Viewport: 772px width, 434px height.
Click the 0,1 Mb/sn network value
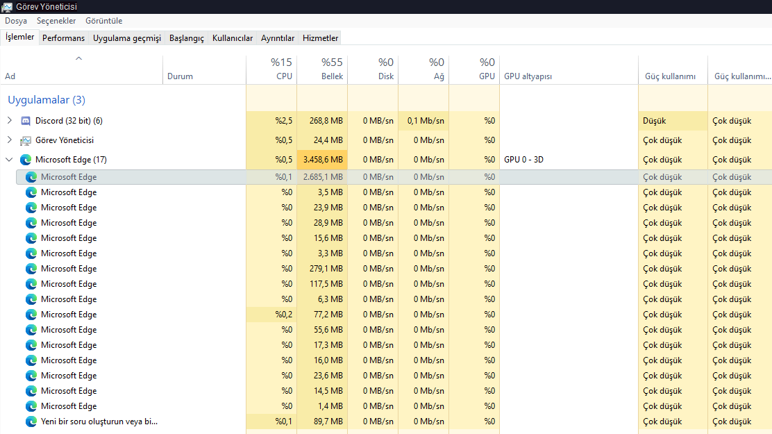(426, 121)
